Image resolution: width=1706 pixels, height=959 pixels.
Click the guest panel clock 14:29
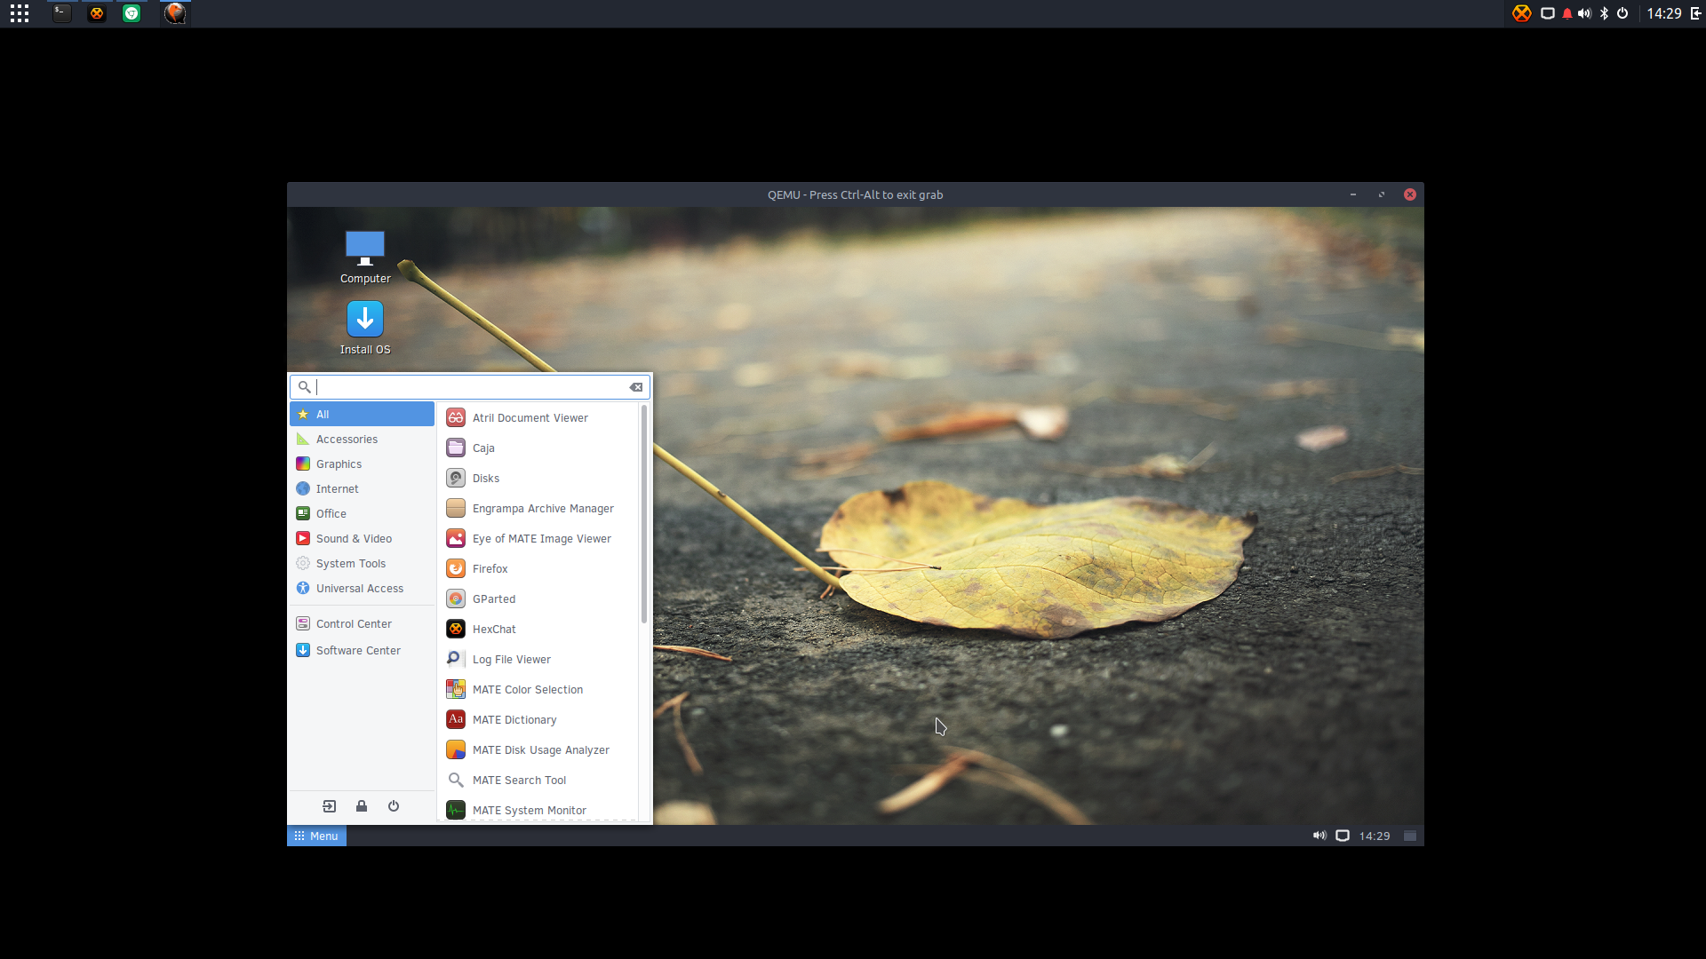1375,836
